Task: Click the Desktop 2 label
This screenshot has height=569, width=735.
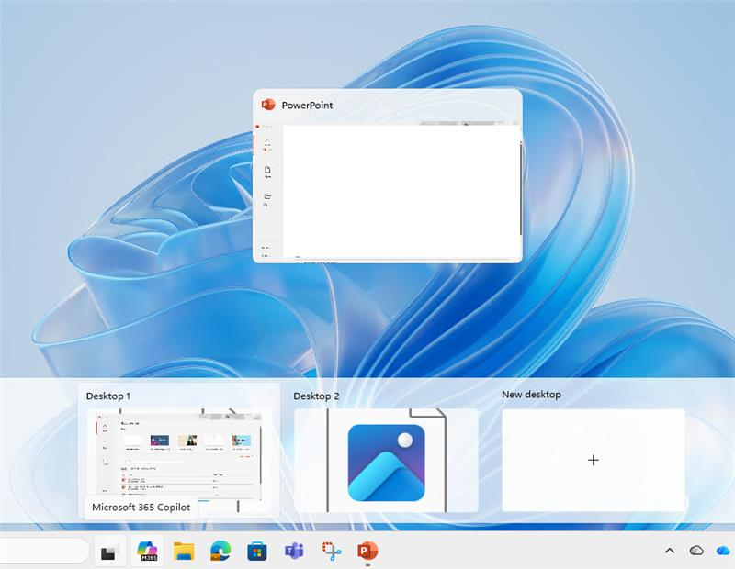Action: pos(316,396)
